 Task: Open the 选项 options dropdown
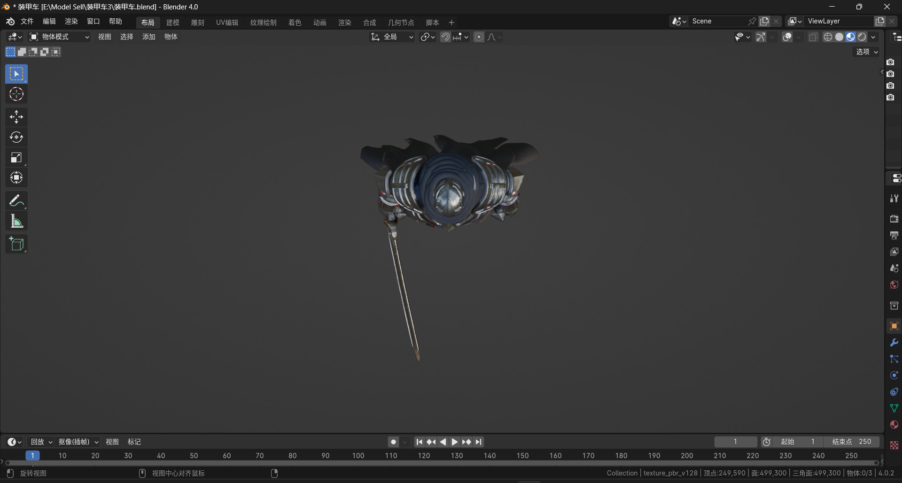(866, 52)
